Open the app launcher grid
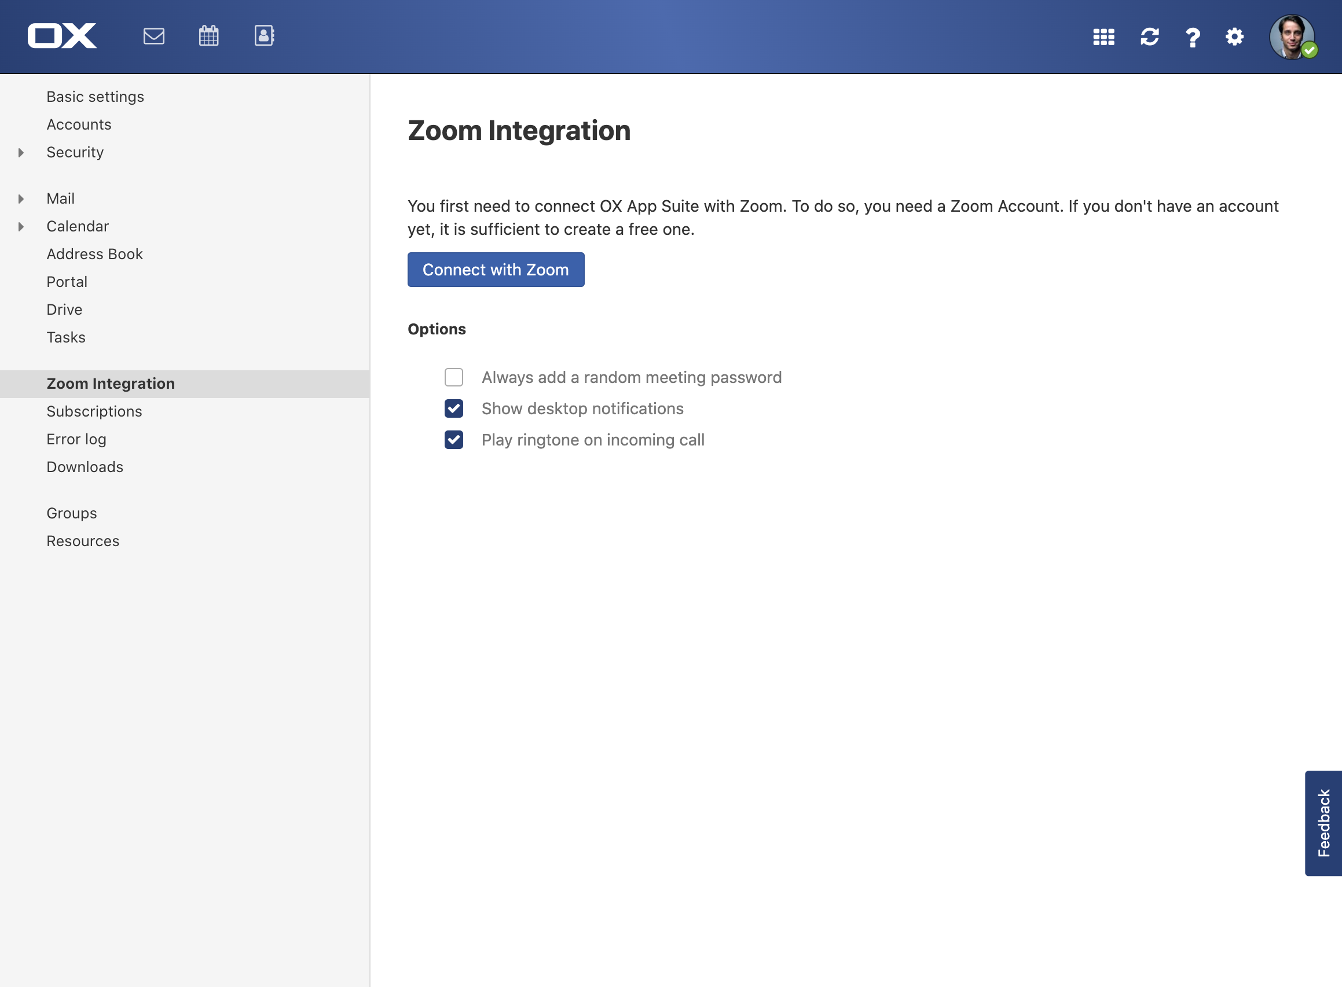The height and width of the screenshot is (987, 1342). [1103, 37]
